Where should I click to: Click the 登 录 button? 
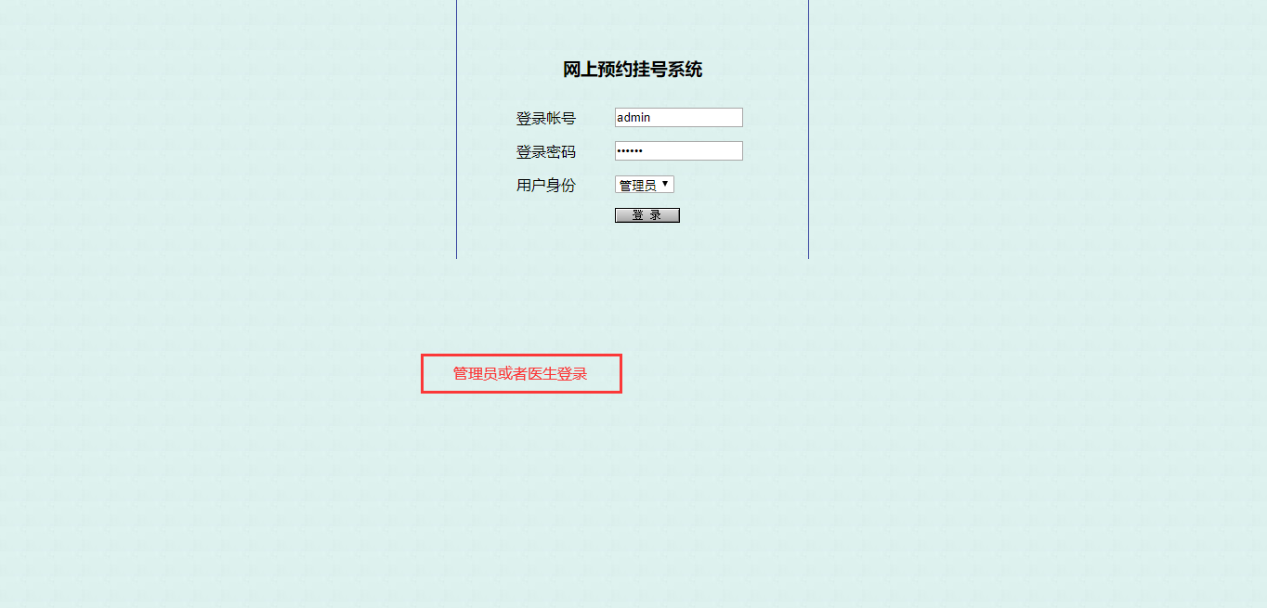coord(647,215)
